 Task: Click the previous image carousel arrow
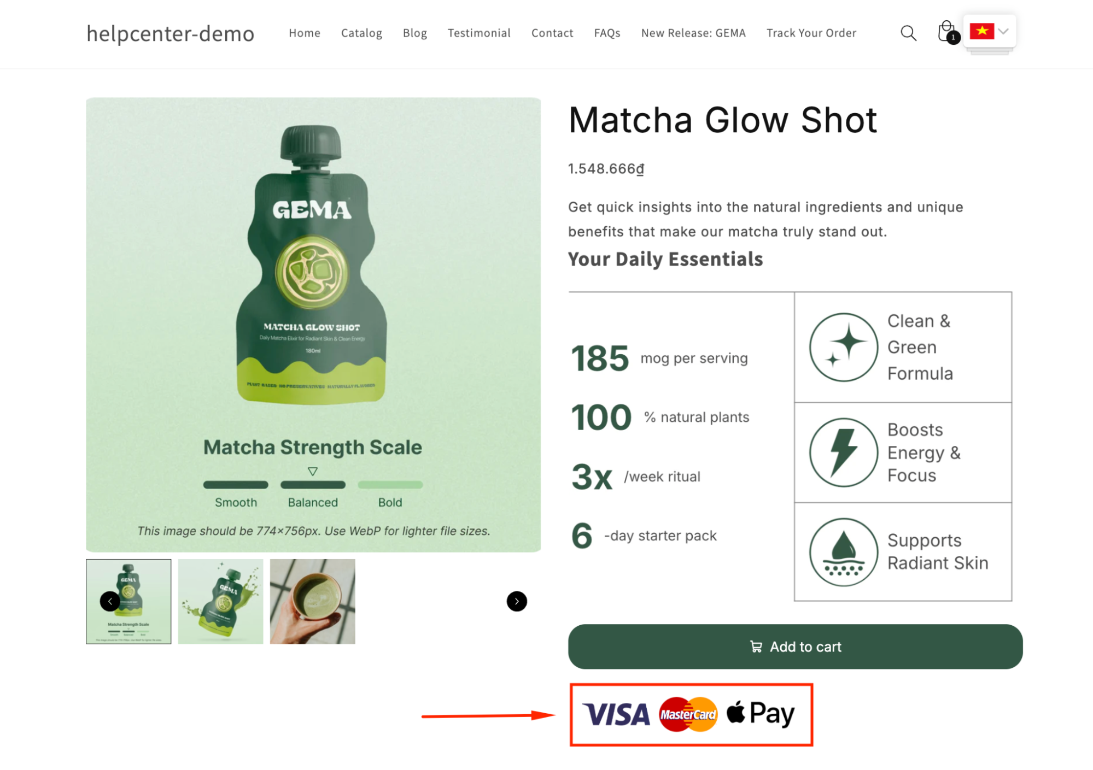point(109,601)
